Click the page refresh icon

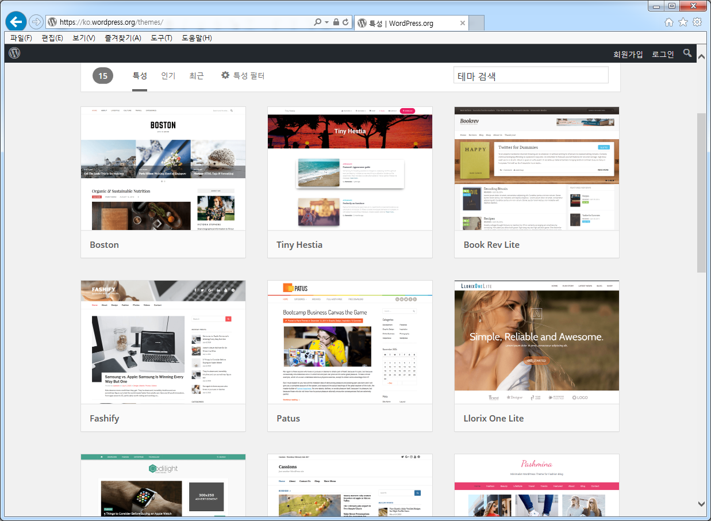click(346, 22)
